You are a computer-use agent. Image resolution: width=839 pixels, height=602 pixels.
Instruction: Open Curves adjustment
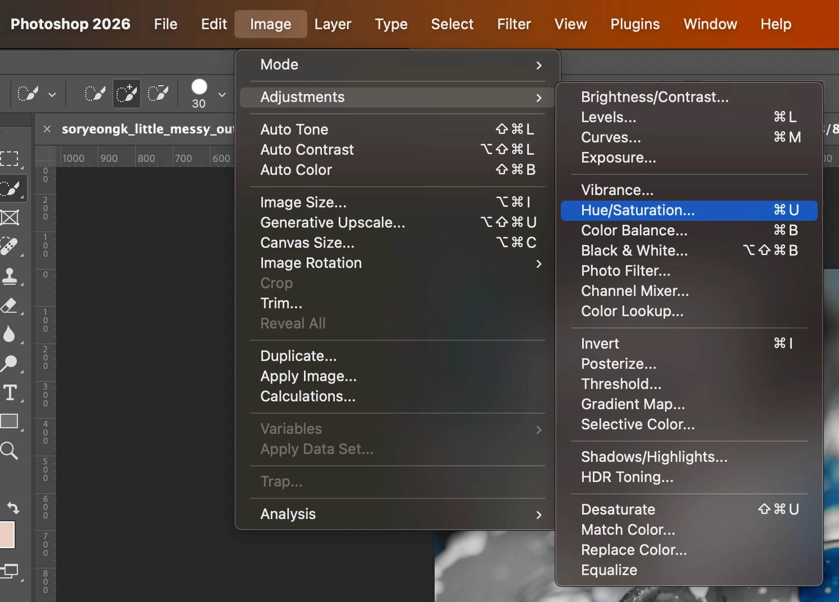689,138
